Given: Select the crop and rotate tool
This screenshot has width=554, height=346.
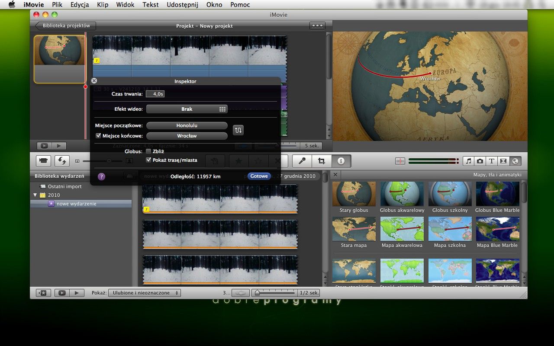Looking at the screenshot, I should tap(321, 161).
